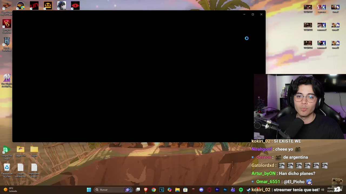346x194 pixels.
Task: Open the weather widget showing 31°C Soleado
Action: 10,190
